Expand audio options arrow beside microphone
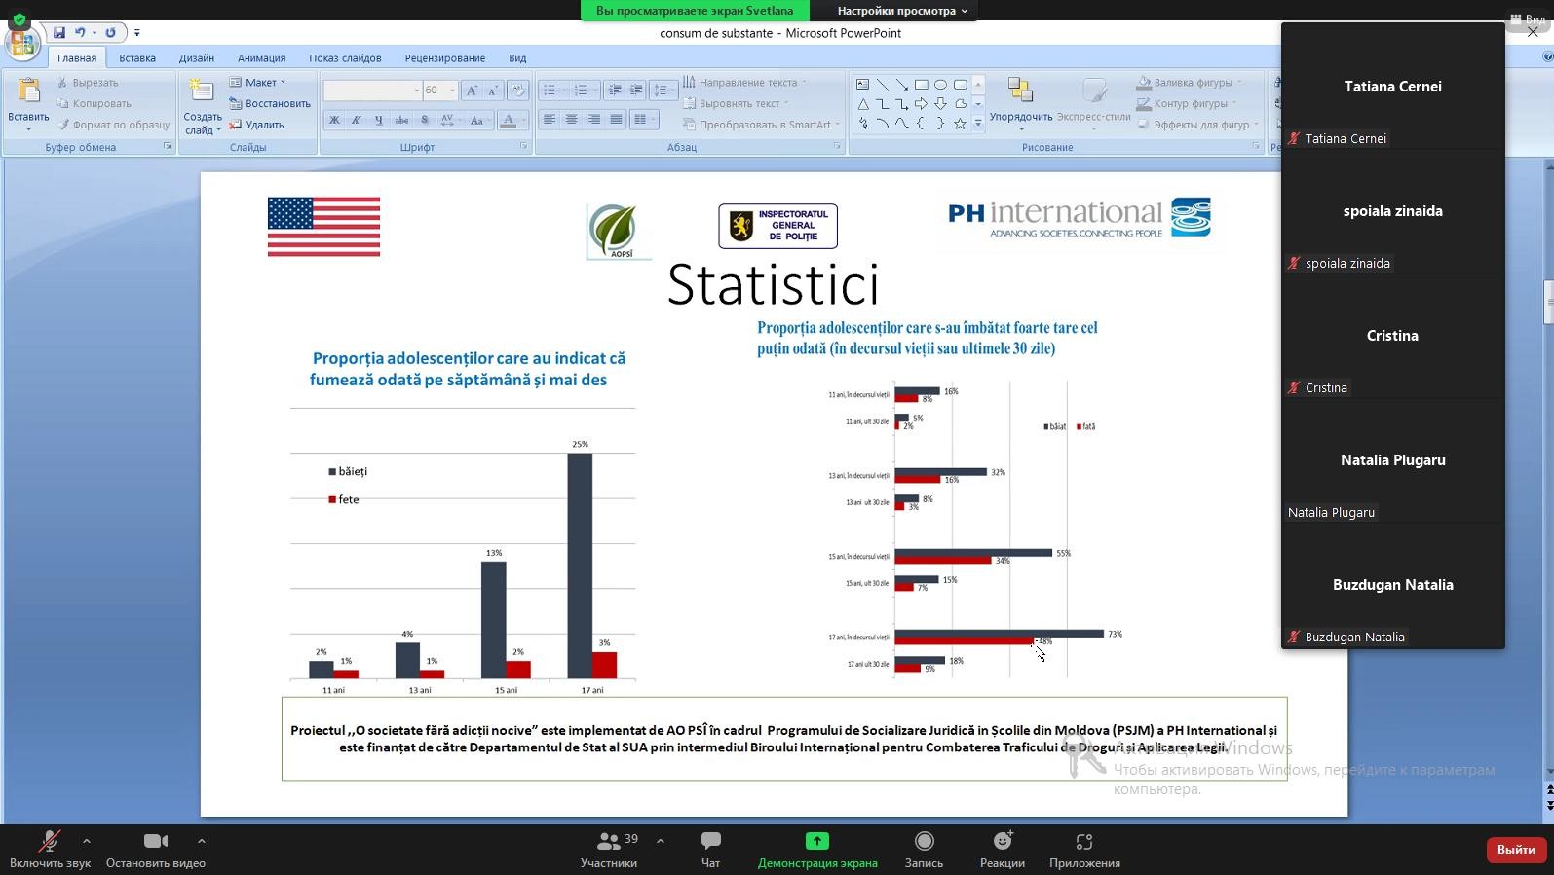The image size is (1554, 875). click(x=87, y=841)
